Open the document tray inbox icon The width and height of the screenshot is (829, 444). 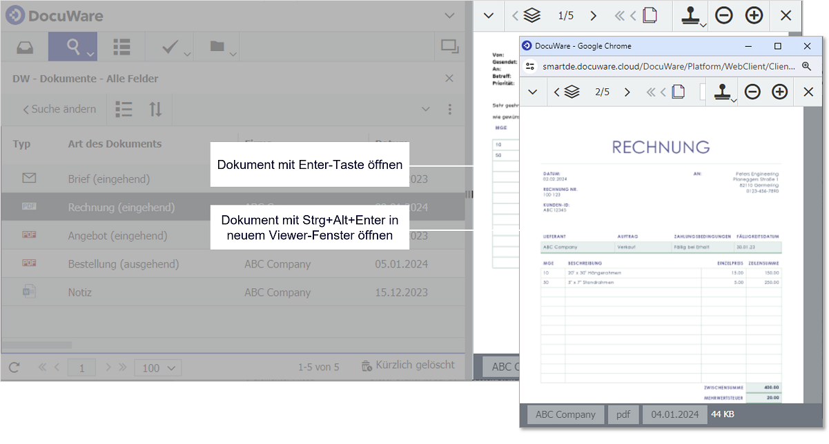pyautogui.click(x=24, y=47)
